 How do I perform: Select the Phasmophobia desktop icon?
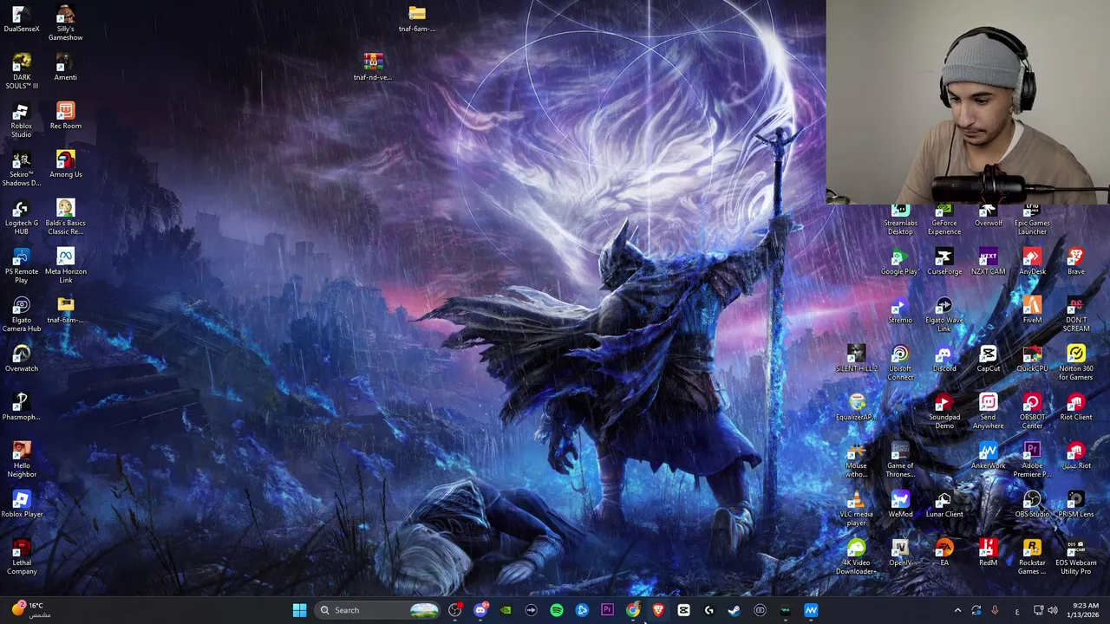coord(22,407)
